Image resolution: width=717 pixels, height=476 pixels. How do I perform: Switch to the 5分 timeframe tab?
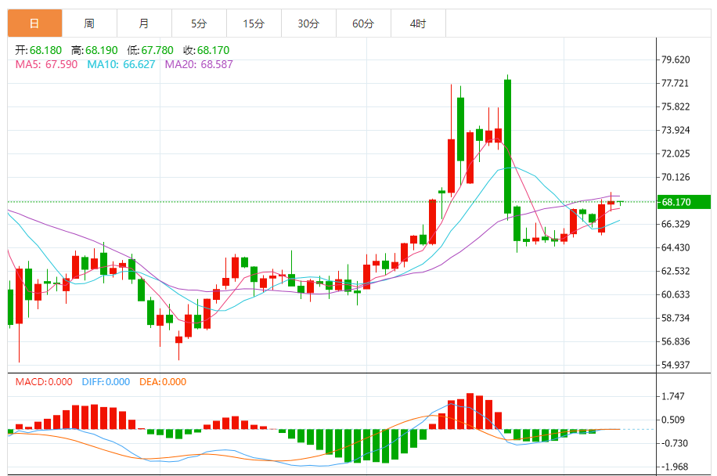tap(200, 23)
